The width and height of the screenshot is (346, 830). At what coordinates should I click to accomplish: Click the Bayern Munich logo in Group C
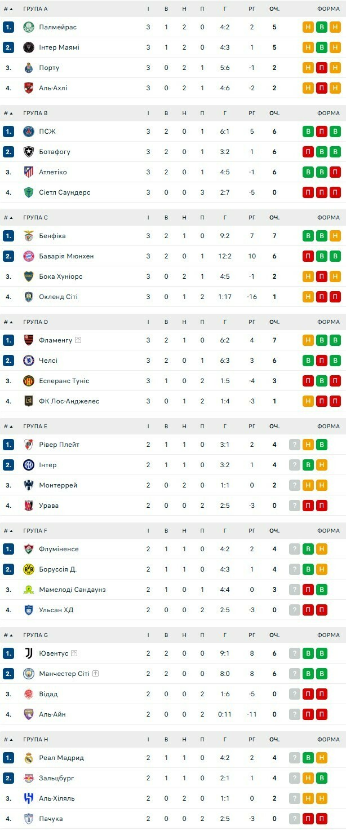(x=29, y=256)
